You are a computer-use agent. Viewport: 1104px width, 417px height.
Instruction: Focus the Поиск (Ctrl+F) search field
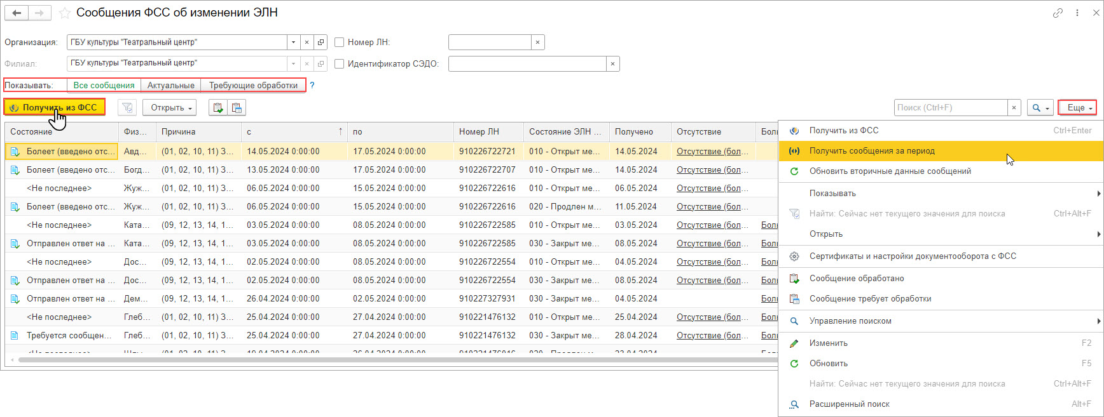[x=951, y=108]
